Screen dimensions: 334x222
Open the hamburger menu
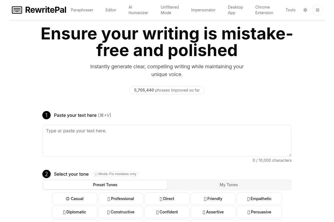318,10
